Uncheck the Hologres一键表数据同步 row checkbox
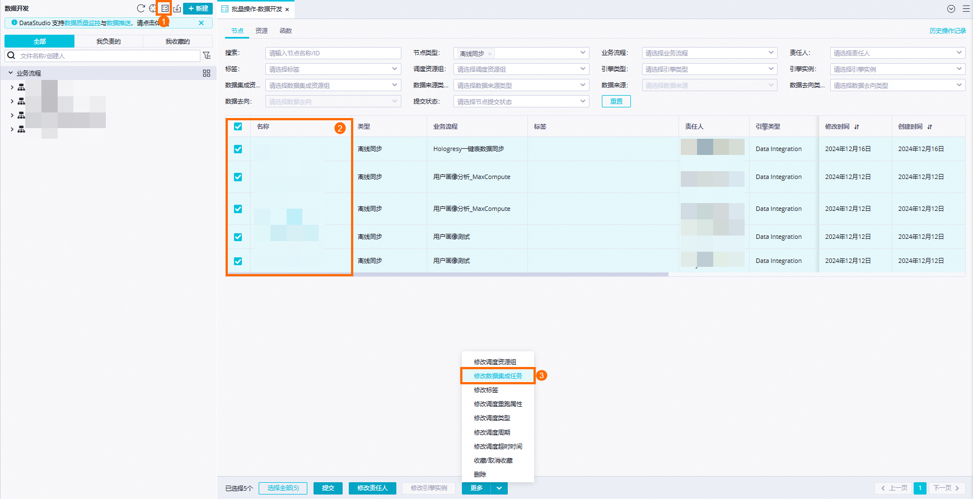973x499 pixels. coord(238,149)
